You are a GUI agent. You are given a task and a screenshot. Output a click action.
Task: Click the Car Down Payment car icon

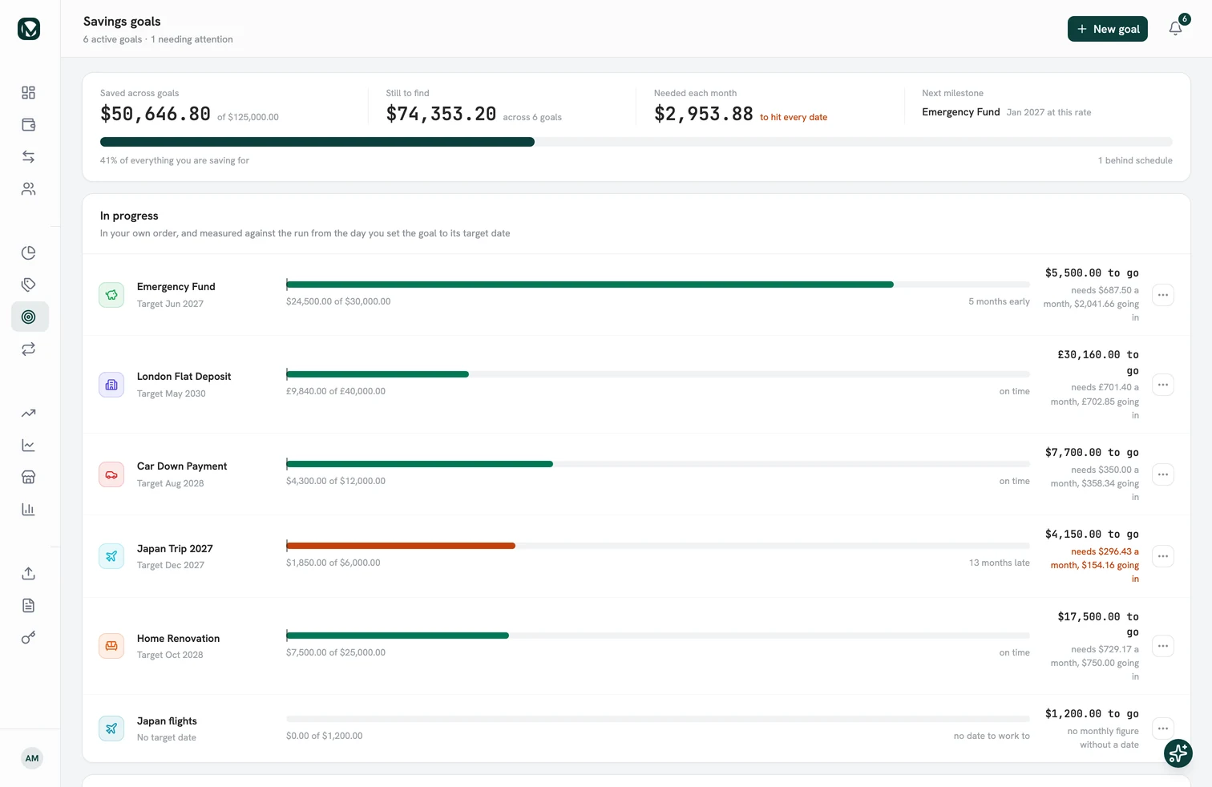click(111, 474)
